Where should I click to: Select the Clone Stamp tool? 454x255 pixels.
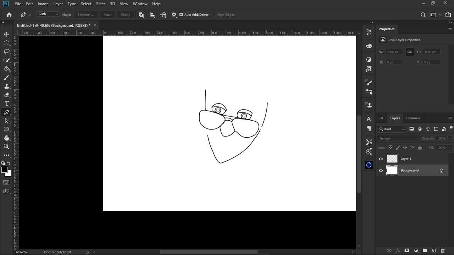(6, 86)
